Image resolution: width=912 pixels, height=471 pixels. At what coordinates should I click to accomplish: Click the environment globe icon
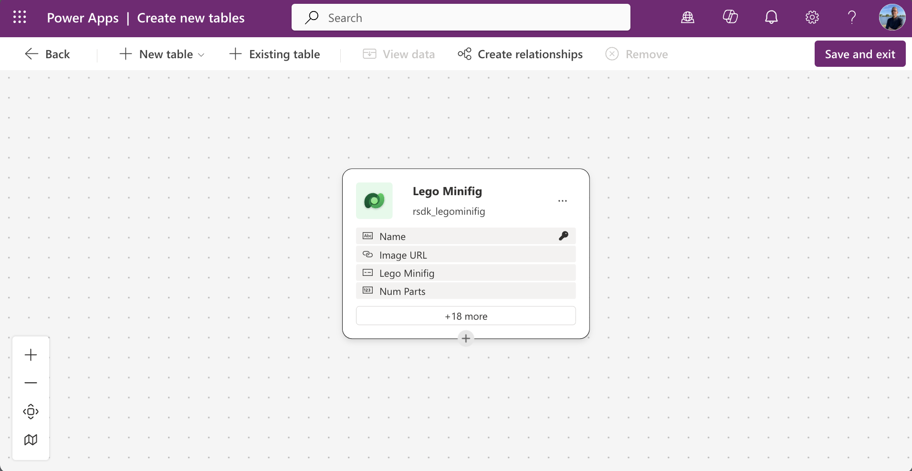pyautogui.click(x=687, y=18)
